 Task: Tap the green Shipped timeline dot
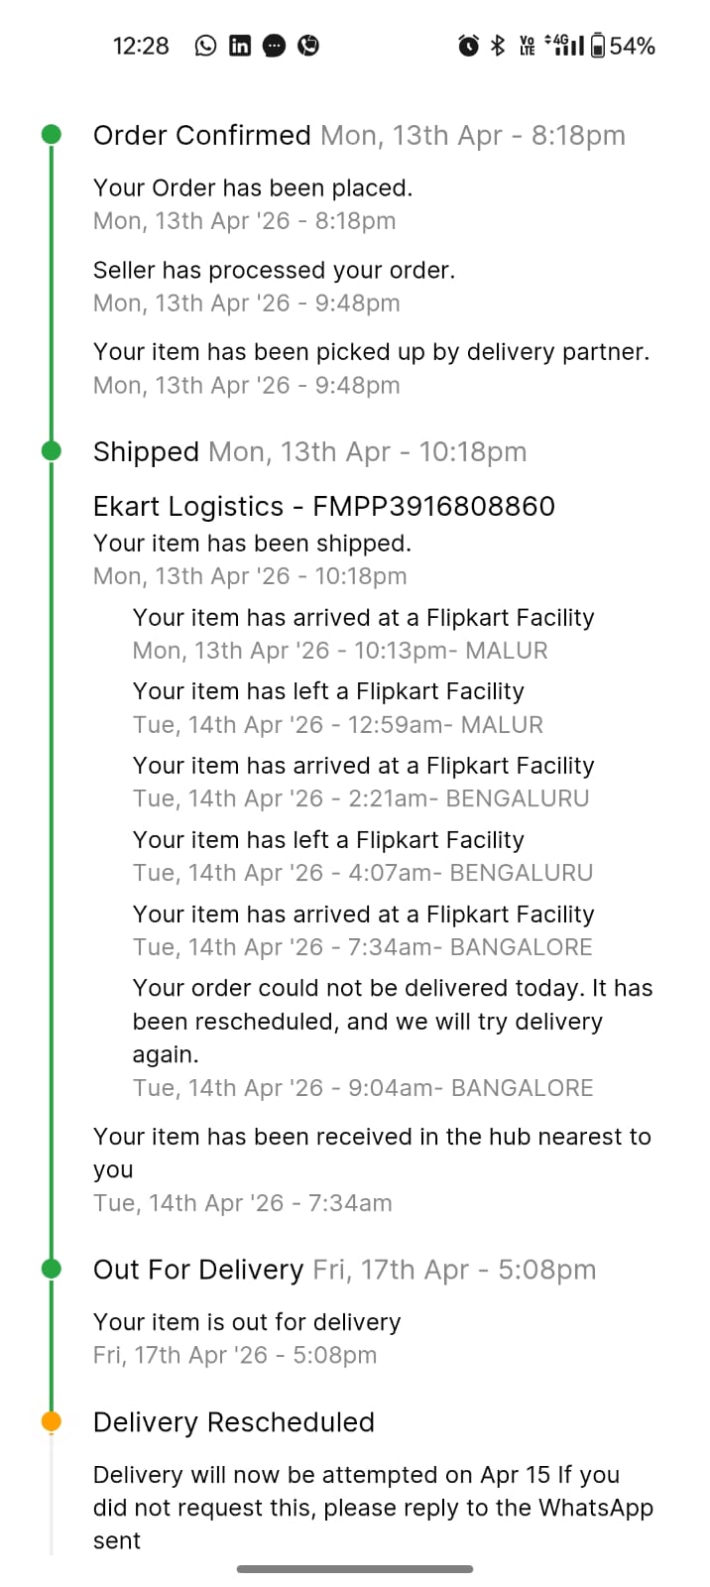pyautogui.click(x=52, y=451)
